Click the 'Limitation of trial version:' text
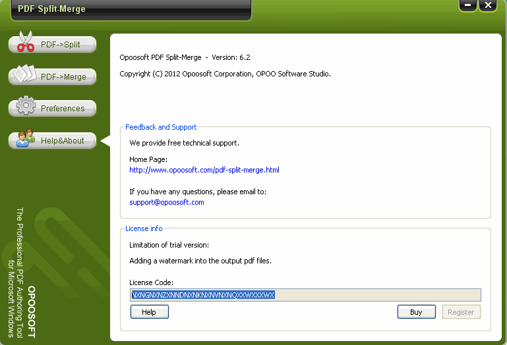The image size is (507, 345). point(169,245)
